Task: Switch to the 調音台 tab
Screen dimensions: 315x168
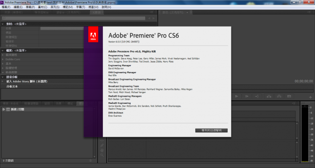Action: (x=68, y=12)
